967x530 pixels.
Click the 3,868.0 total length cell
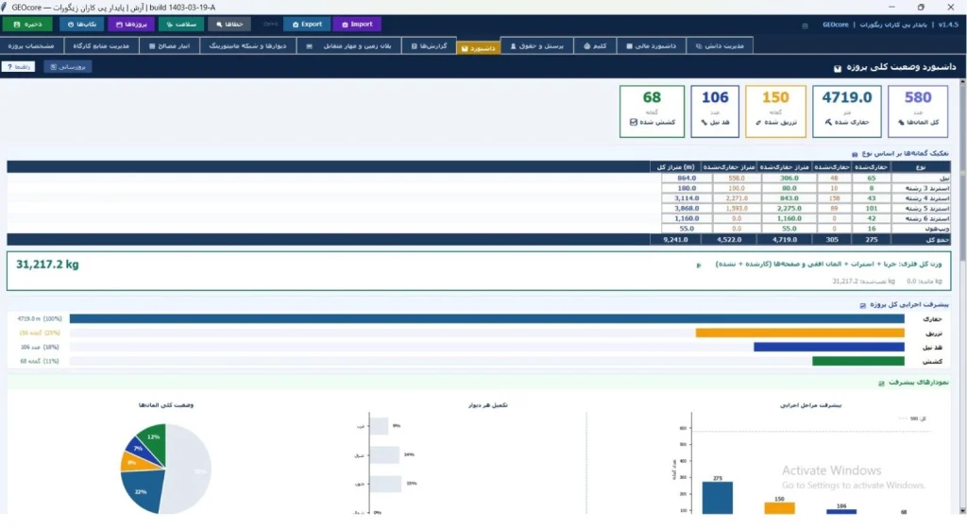click(x=687, y=209)
